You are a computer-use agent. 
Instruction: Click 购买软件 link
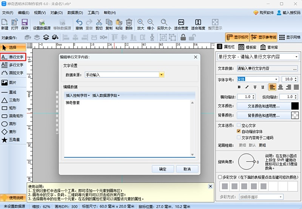point(263,13)
